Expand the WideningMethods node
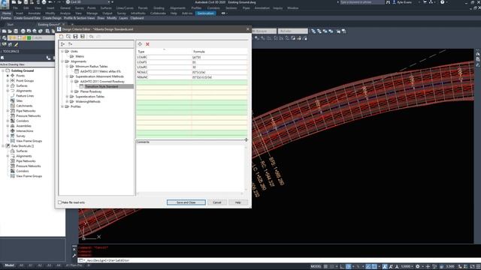The image size is (481, 270). [67, 101]
